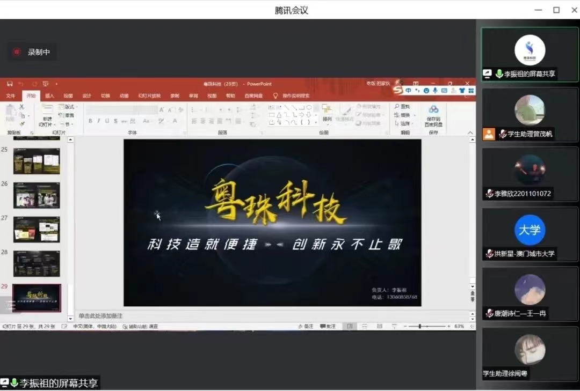The image size is (580, 391).
Task: Select slide 28 thumbnail
Action: coord(37,263)
